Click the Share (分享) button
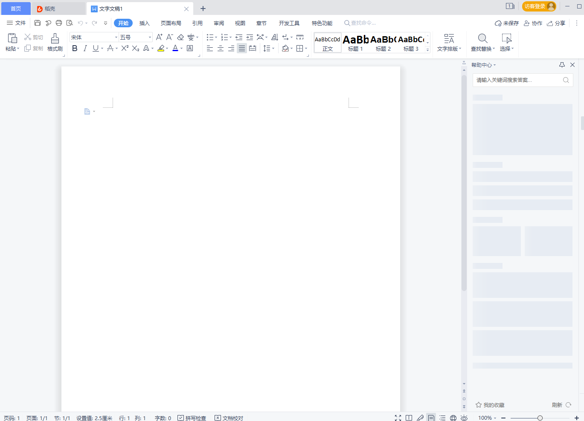The width and height of the screenshot is (584, 421). point(556,23)
